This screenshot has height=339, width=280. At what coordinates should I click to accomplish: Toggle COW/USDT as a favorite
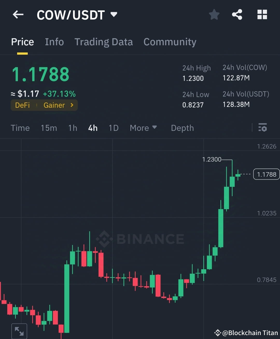(214, 15)
